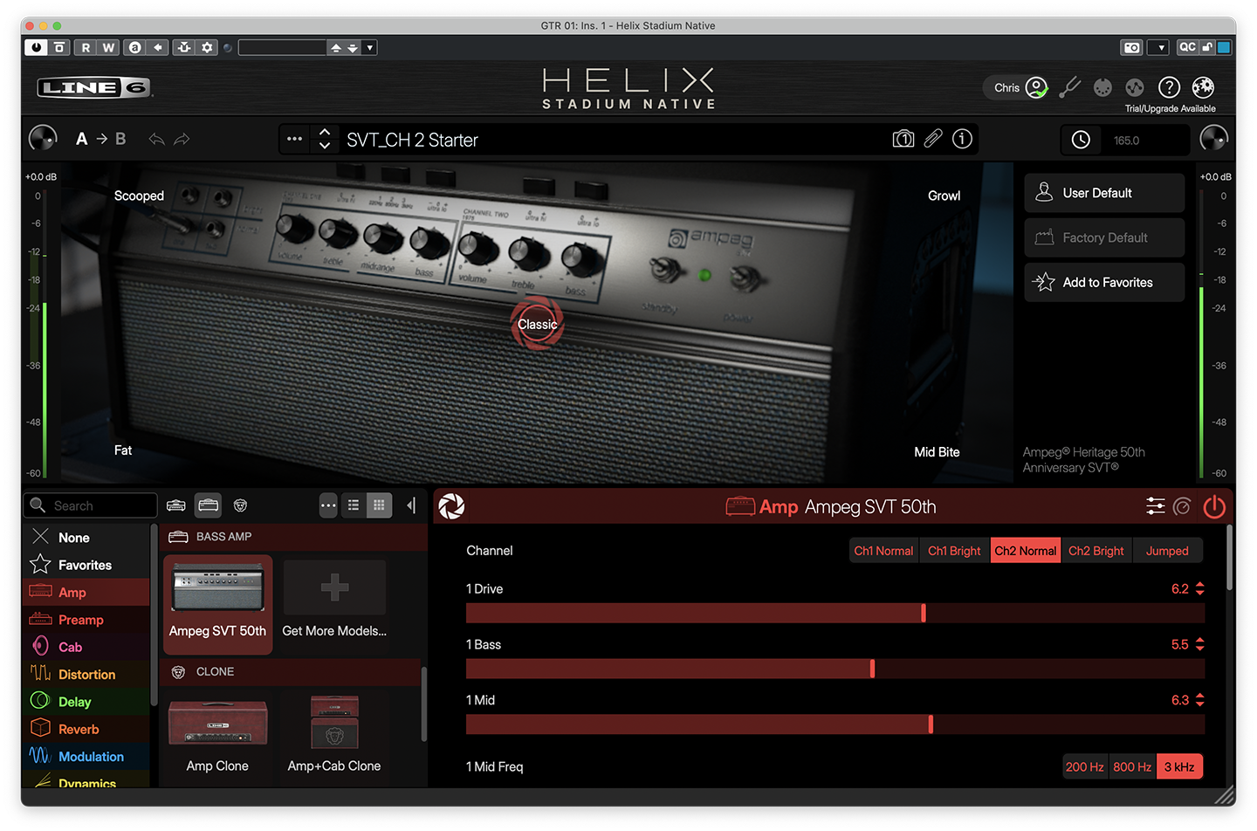Image resolution: width=1257 pixels, height=831 pixels.
Task: Click the model Search field
Action: pyautogui.click(x=91, y=505)
